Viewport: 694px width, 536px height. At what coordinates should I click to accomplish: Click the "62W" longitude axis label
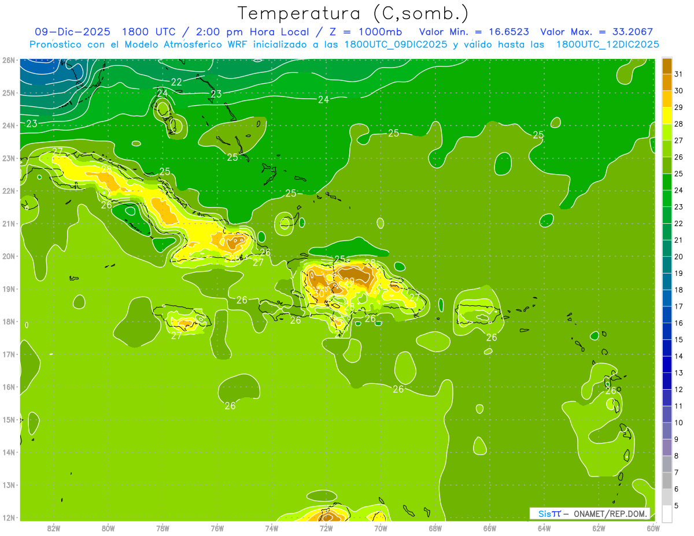(599, 527)
